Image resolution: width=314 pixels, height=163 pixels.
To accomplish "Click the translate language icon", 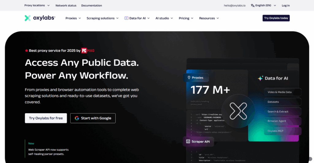I will tap(253, 6).
